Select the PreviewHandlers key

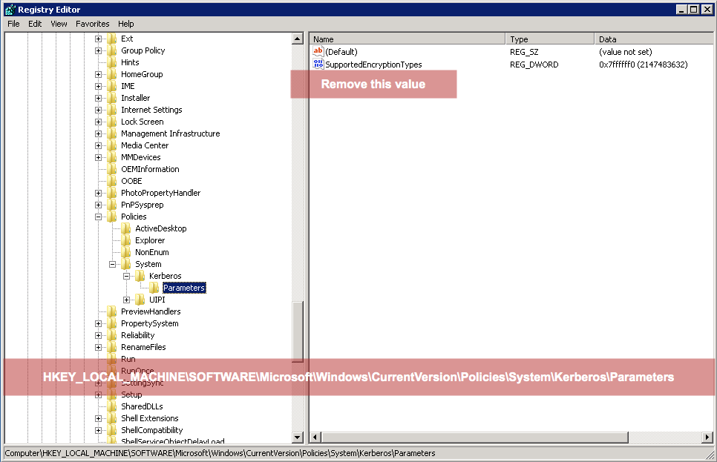[151, 311]
